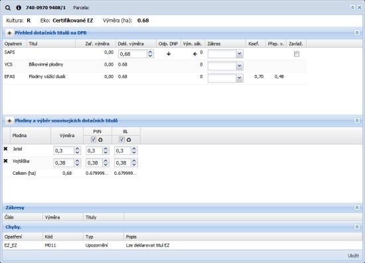
Task: Open the Zákres dropdown in EFAS row
Action: [240, 78]
